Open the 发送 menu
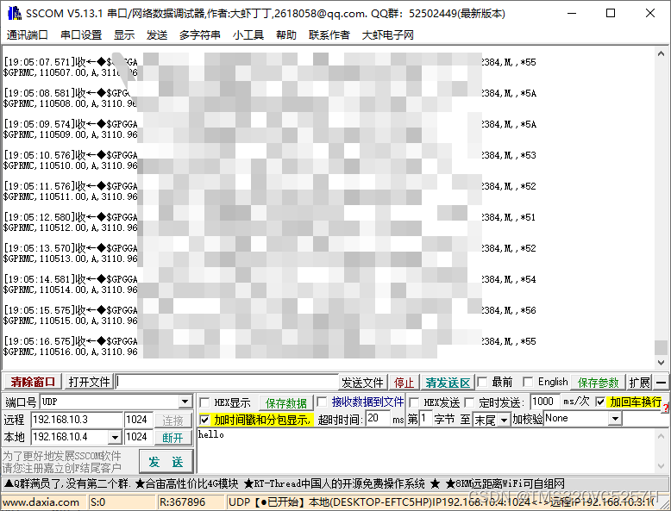Screen dimensions: 671x511 157,35
